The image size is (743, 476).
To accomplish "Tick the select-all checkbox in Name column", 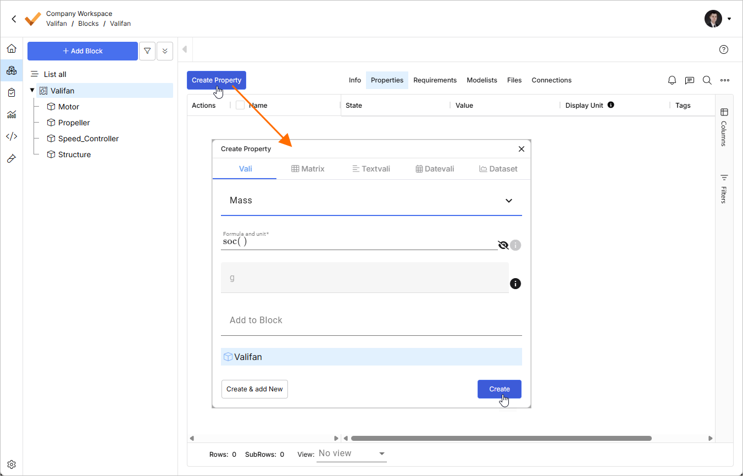I will pyautogui.click(x=240, y=105).
